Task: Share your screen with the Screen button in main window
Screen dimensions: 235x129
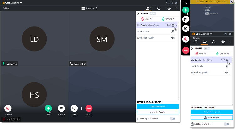Action: click(x=74, y=108)
